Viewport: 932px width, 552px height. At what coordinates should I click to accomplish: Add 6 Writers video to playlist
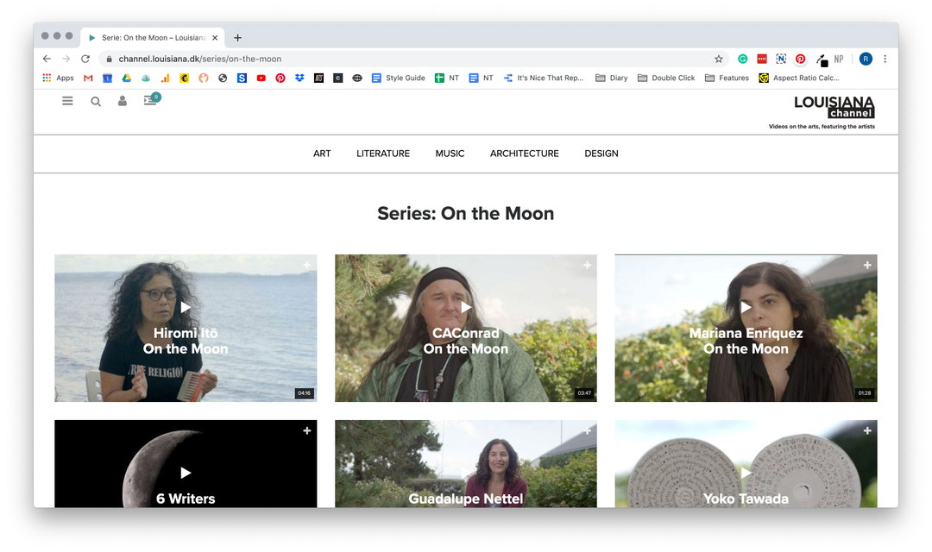click(306, 430)
